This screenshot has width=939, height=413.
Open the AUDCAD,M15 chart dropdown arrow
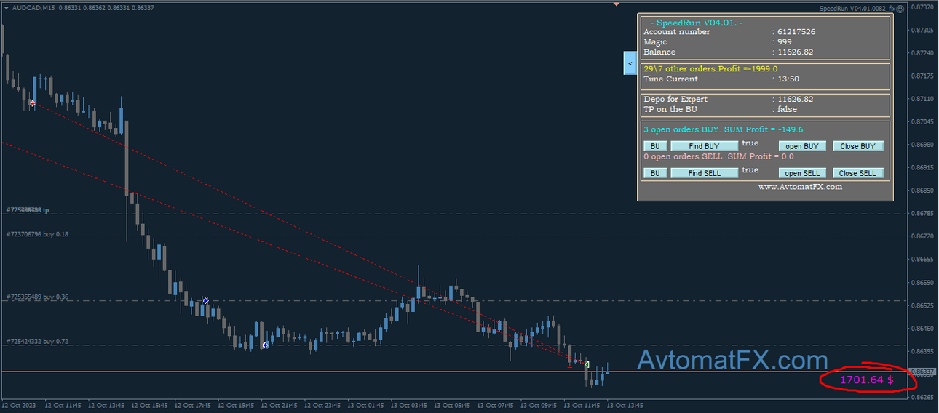(6, 8)
